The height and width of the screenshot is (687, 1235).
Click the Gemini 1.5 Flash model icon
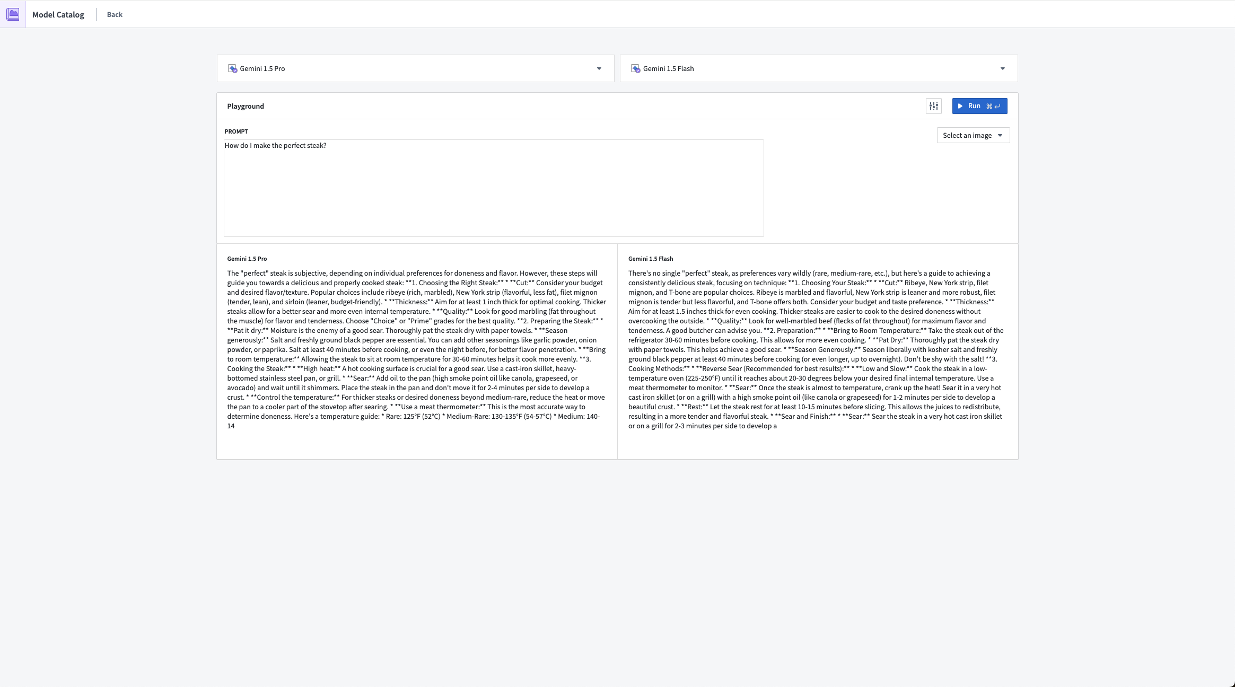(x=635, y=68)
